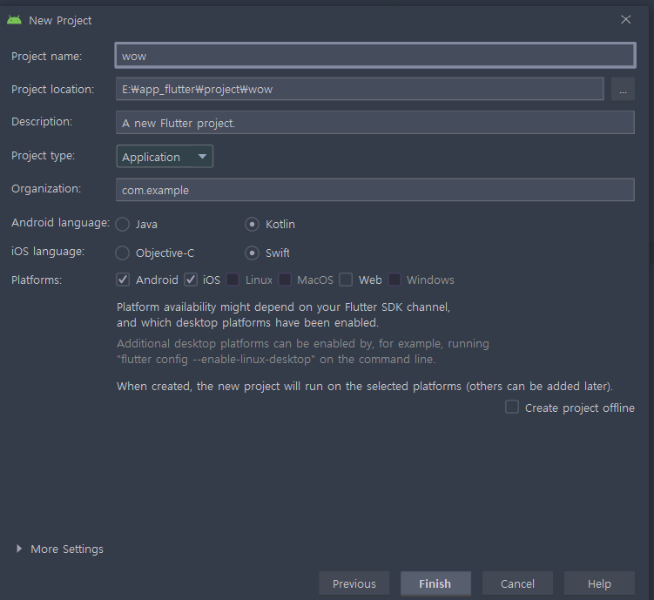The width and height of the screenshot is (654, 600).
Task: Open the browse folder ellipsis button
Action: point(623,89)
